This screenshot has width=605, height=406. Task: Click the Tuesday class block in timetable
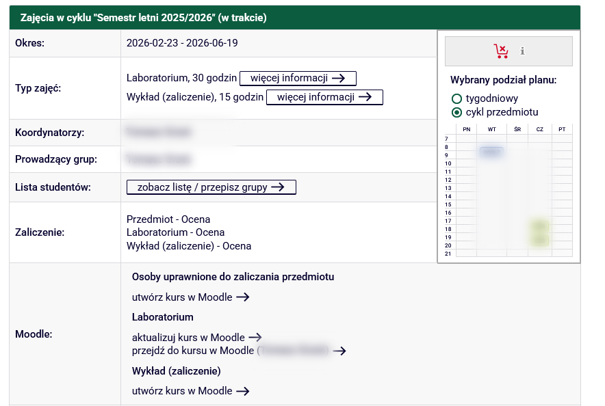[x=491, y=152]
